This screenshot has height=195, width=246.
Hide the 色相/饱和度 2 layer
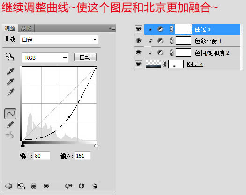138,52
